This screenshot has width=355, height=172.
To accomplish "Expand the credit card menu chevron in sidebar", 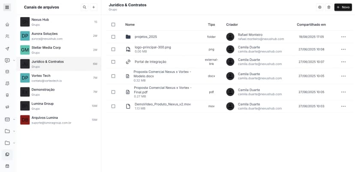I will click(x=14, y=119).
